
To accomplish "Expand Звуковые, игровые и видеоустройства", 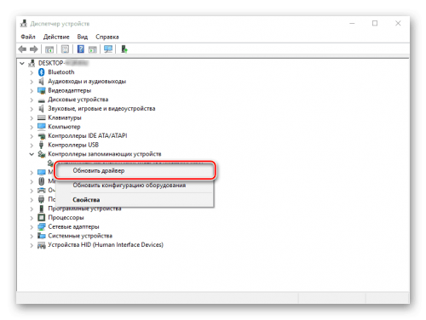I will (x=32, y=109).
